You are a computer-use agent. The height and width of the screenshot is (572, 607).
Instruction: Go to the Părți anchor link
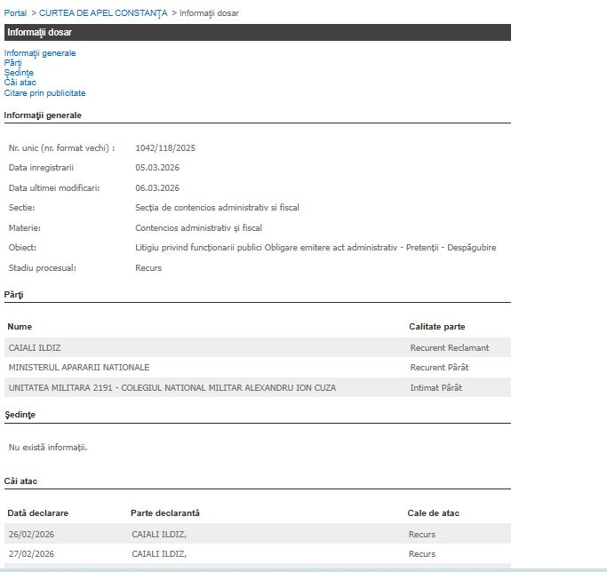(13, 63)
